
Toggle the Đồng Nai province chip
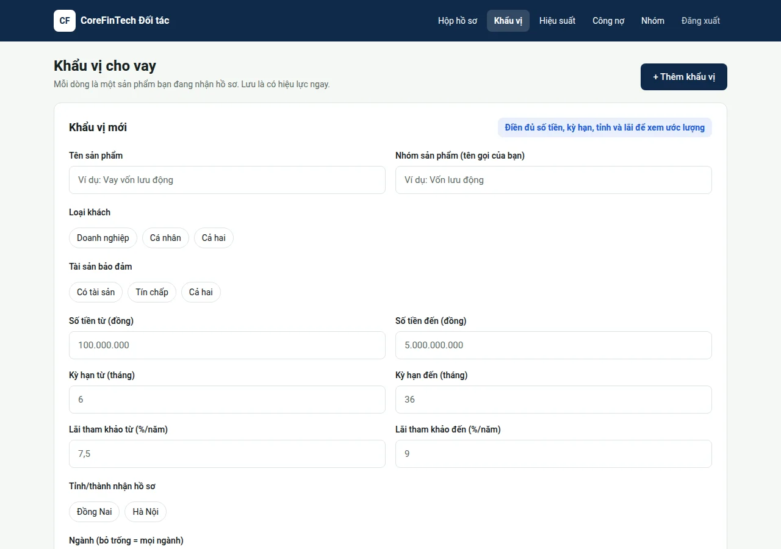pyautogui.click(x=94, y=512)
